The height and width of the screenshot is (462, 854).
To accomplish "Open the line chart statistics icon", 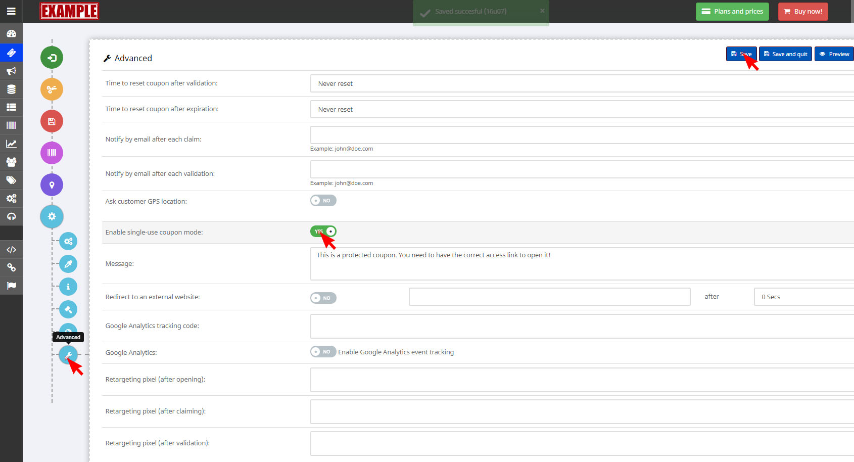I will point(11,144).
